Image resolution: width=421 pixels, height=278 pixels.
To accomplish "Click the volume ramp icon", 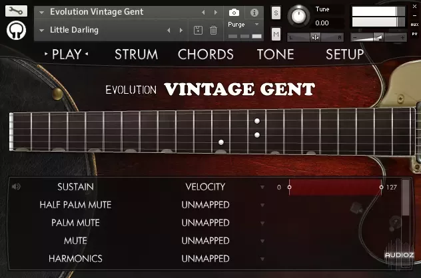I will click(x=378, y=37).
